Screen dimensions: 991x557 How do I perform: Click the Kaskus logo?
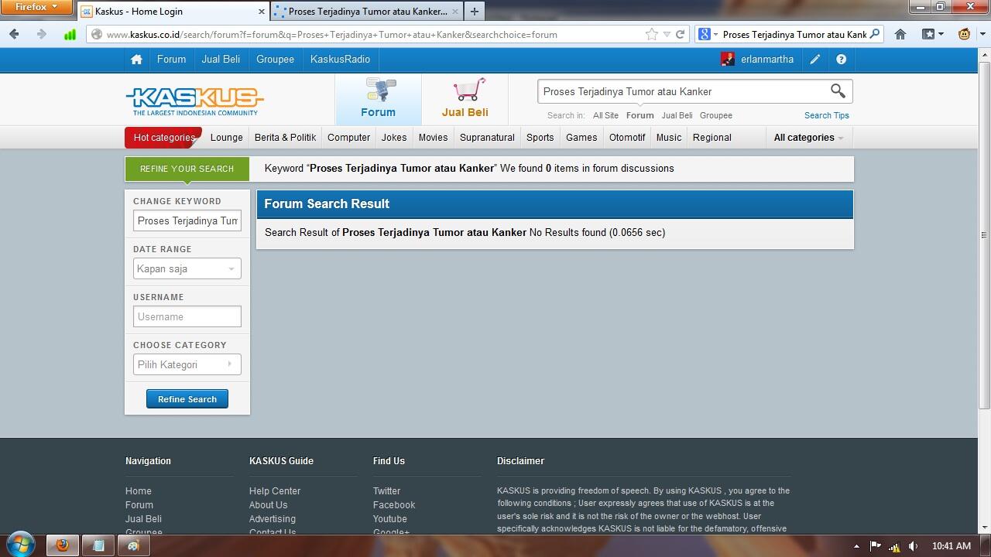[194, 101]
